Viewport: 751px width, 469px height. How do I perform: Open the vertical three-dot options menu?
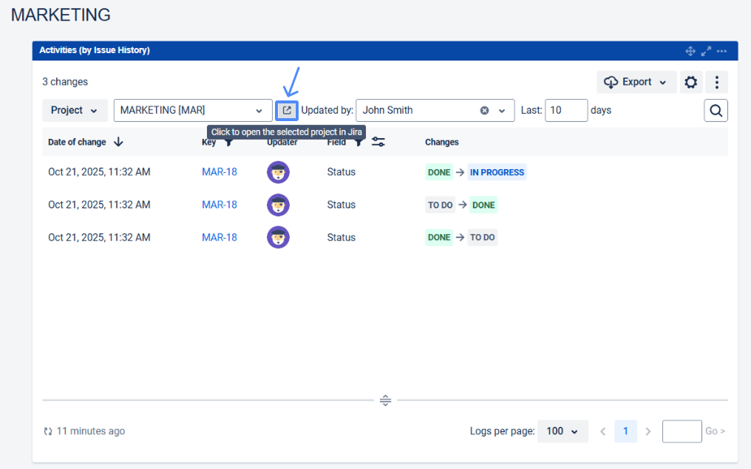click(717, 82)
